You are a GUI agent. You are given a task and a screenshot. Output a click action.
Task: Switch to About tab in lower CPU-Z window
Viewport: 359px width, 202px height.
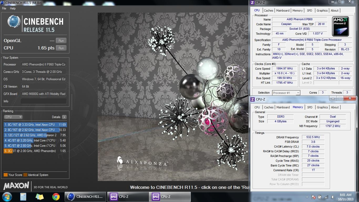coord(335,107)
